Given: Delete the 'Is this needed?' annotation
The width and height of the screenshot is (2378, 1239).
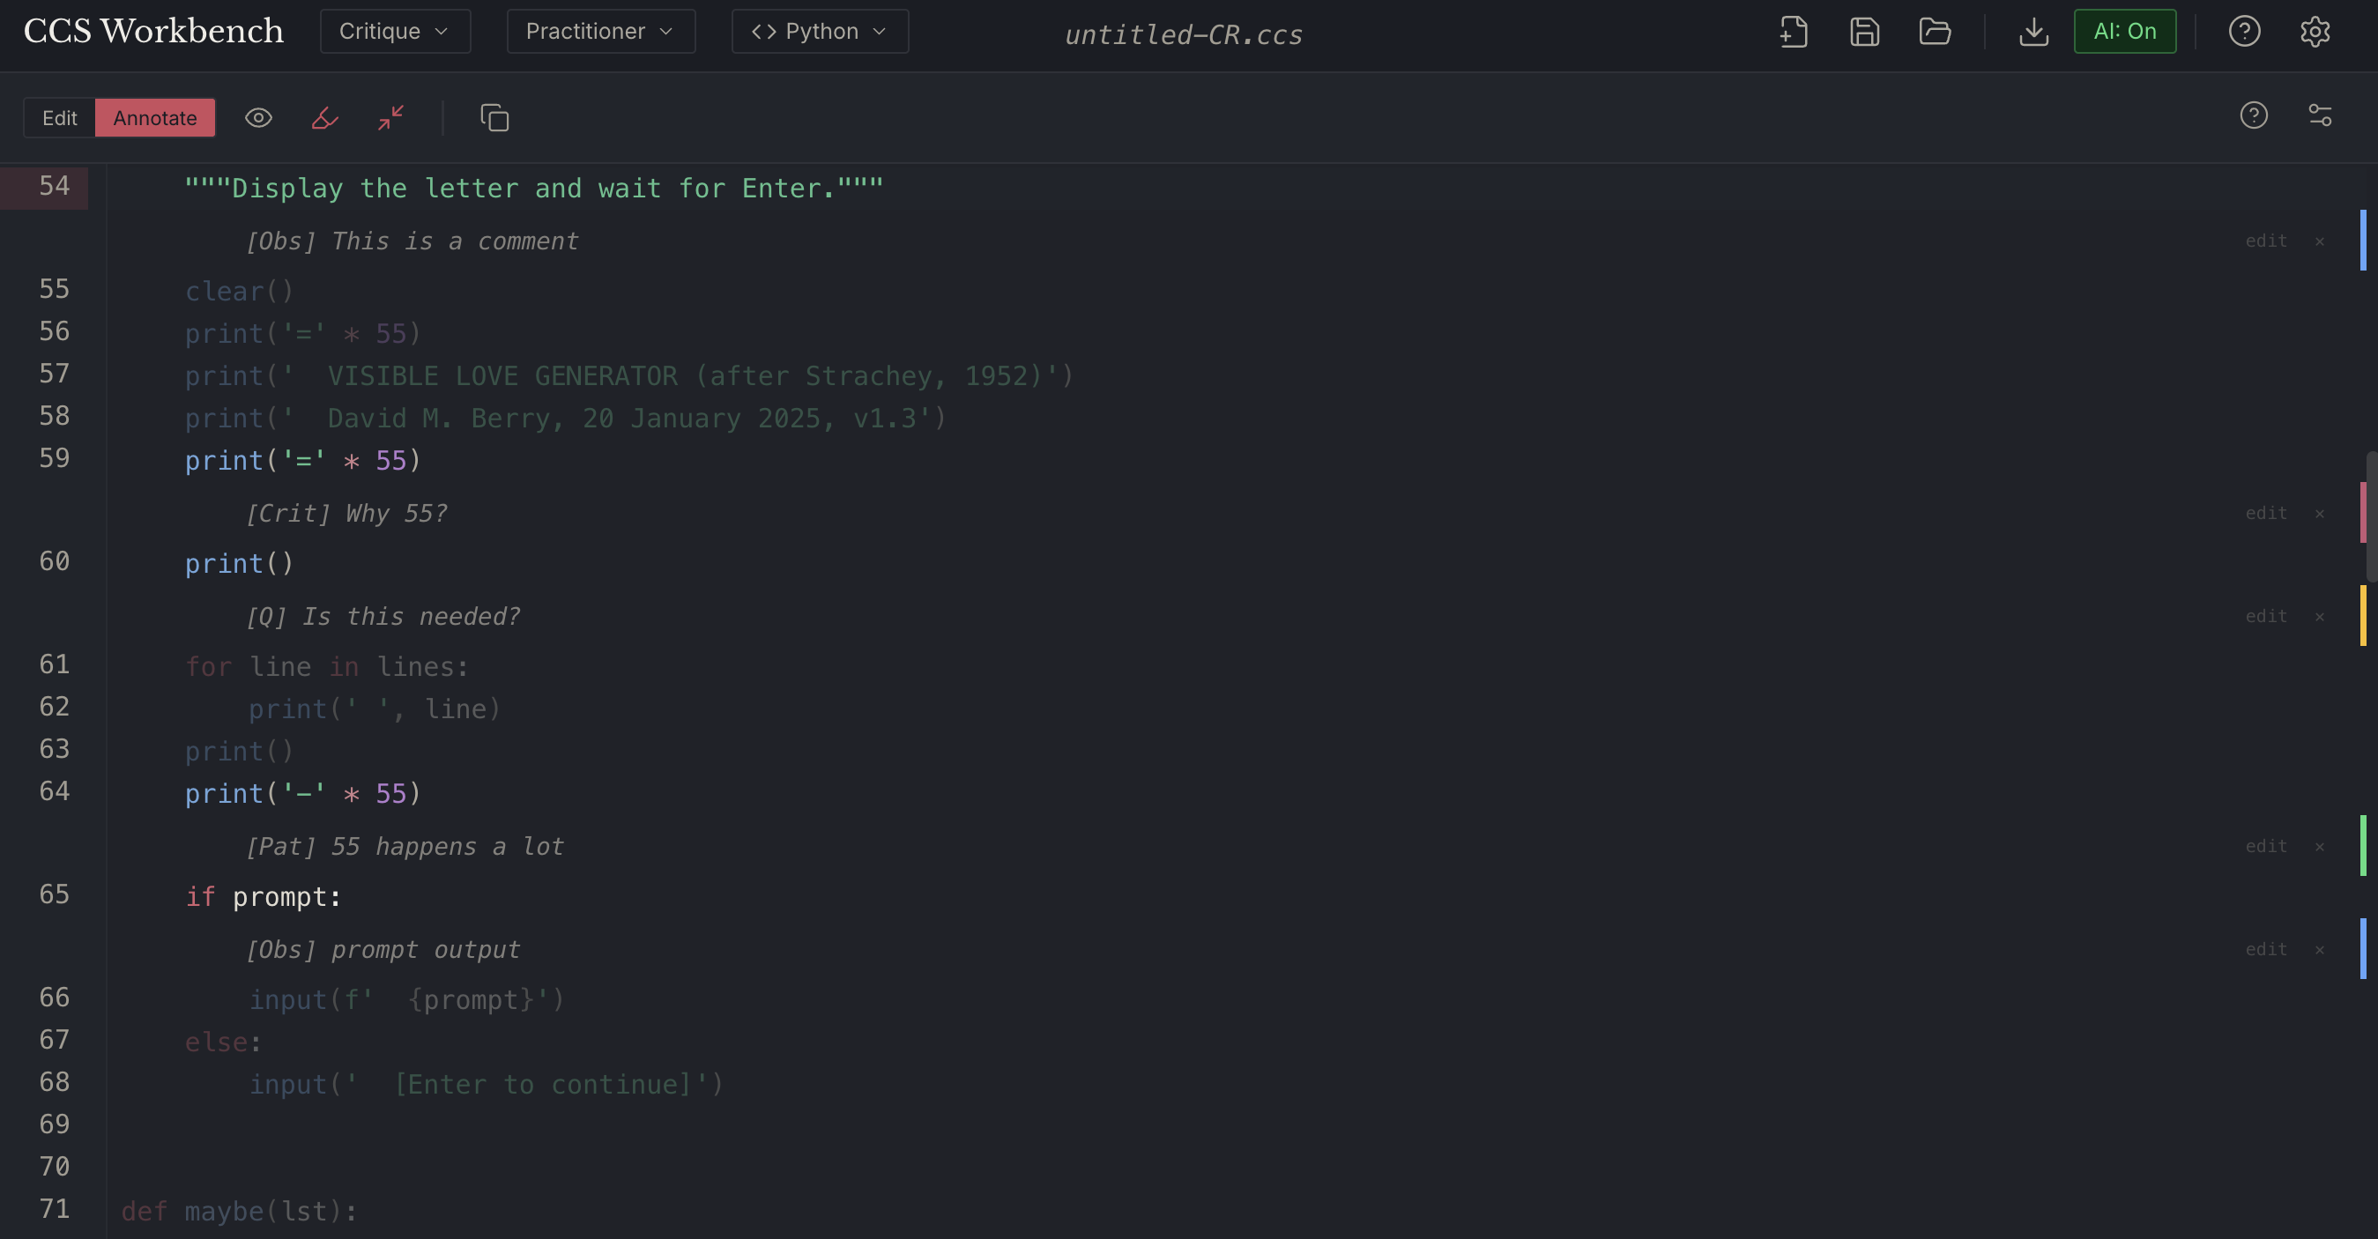Looking at the screenshot, I should coord(2319,617).
